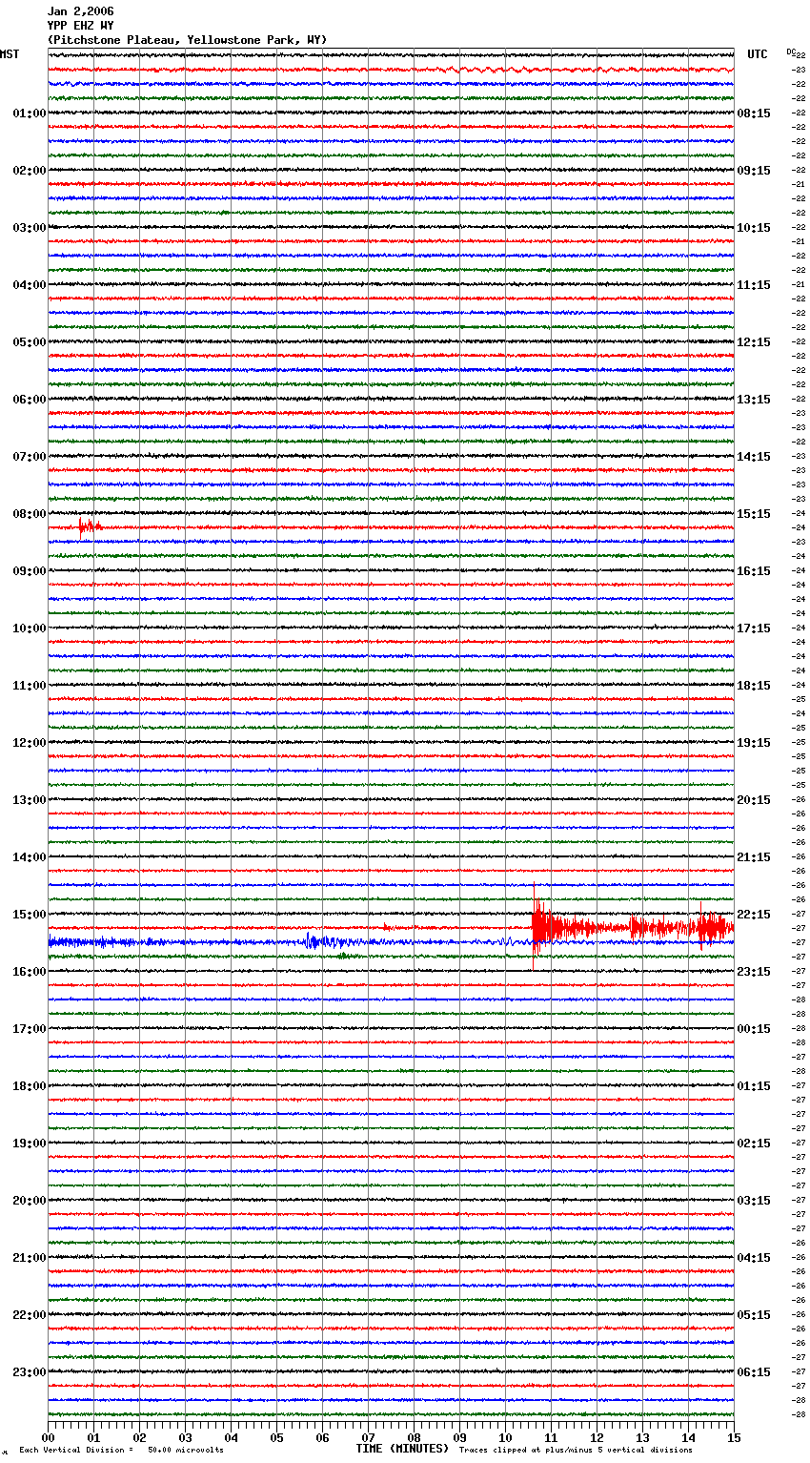Select the 10:00 MST time label

30,628
